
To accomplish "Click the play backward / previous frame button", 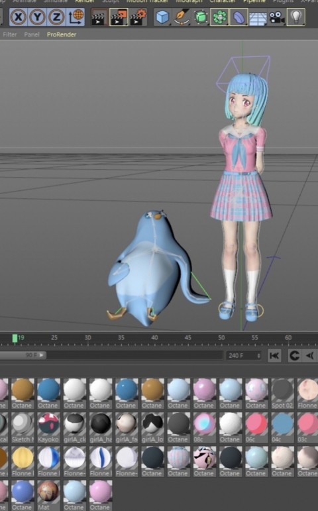I will 311,355.
